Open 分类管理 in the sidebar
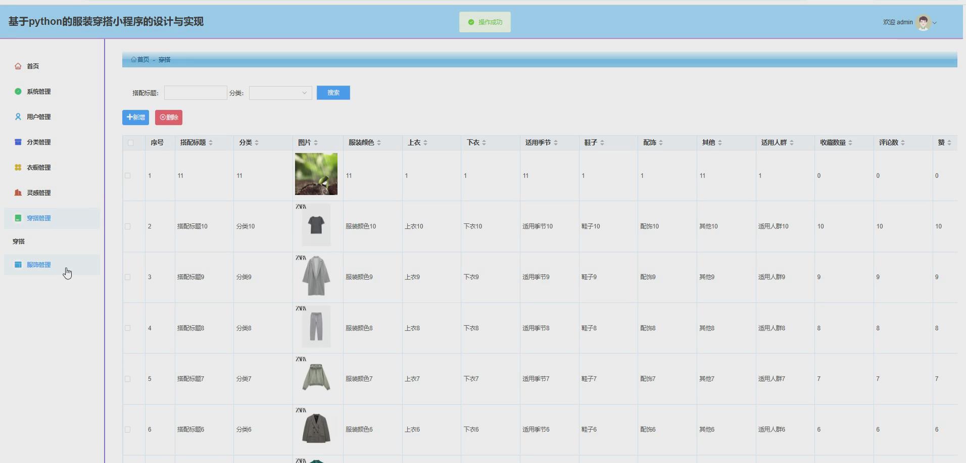The height and width of the screenshot is (463, 966). (39, 142)
